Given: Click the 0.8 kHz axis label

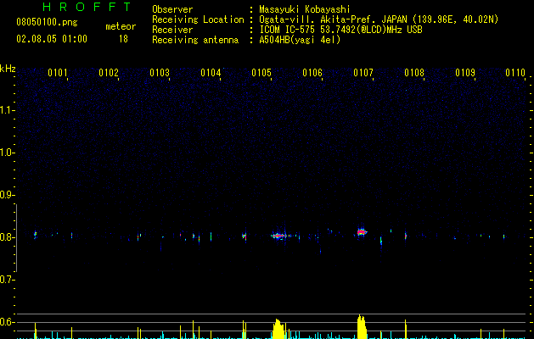Looking at the screenshot, I should [x=7, y=237].
